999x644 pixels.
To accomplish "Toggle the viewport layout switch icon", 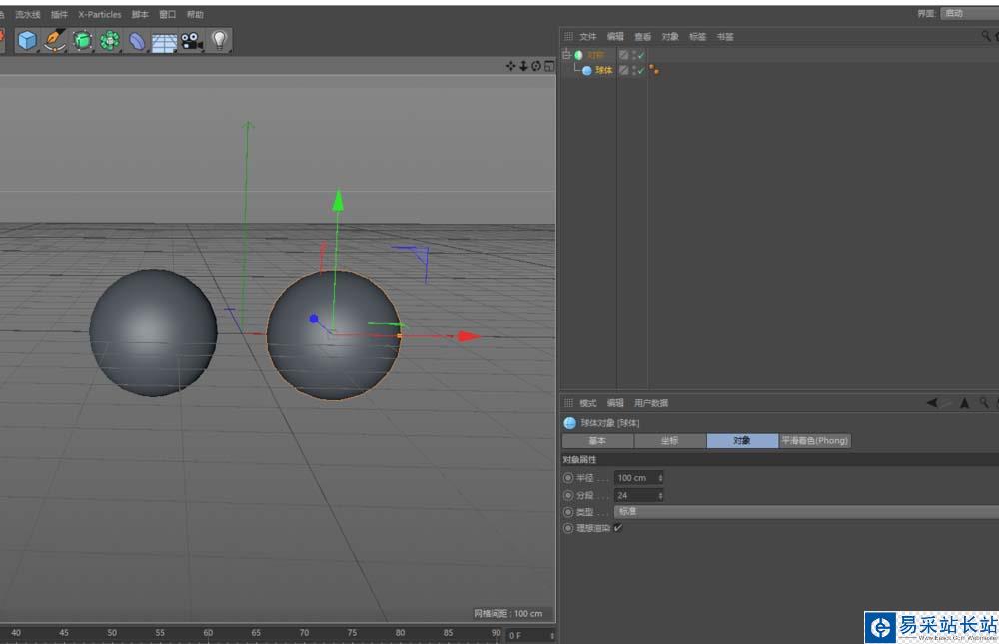I will [x=549, y=66].
